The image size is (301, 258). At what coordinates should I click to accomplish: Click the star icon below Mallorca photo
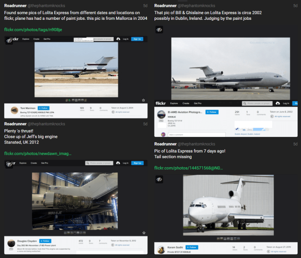[143, 100]
